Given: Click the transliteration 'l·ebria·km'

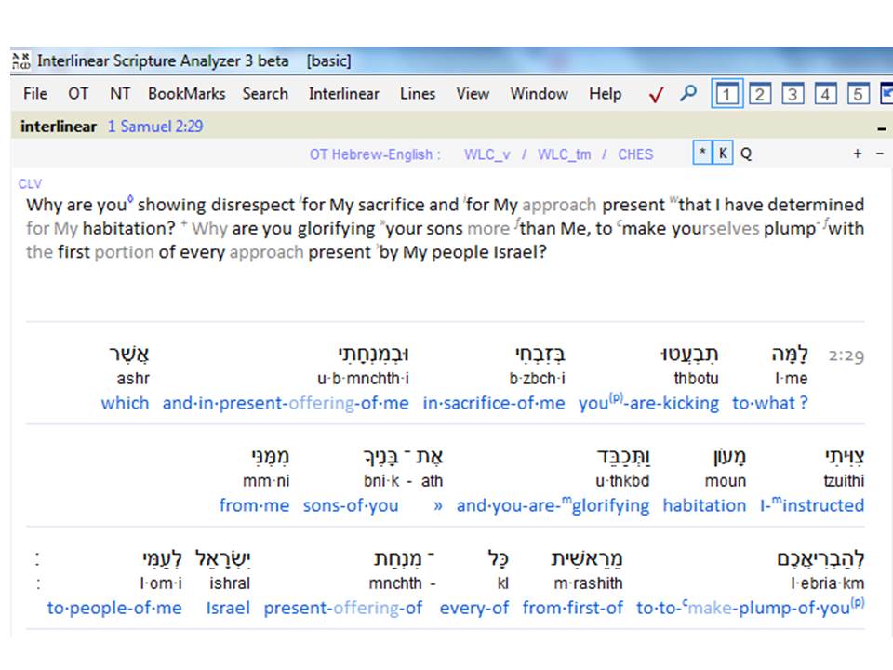Looking at the screenshot, I should 828,583.
